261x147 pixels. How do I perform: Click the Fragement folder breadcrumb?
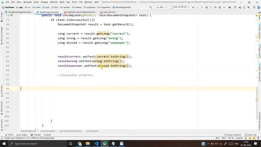(104, 7)
